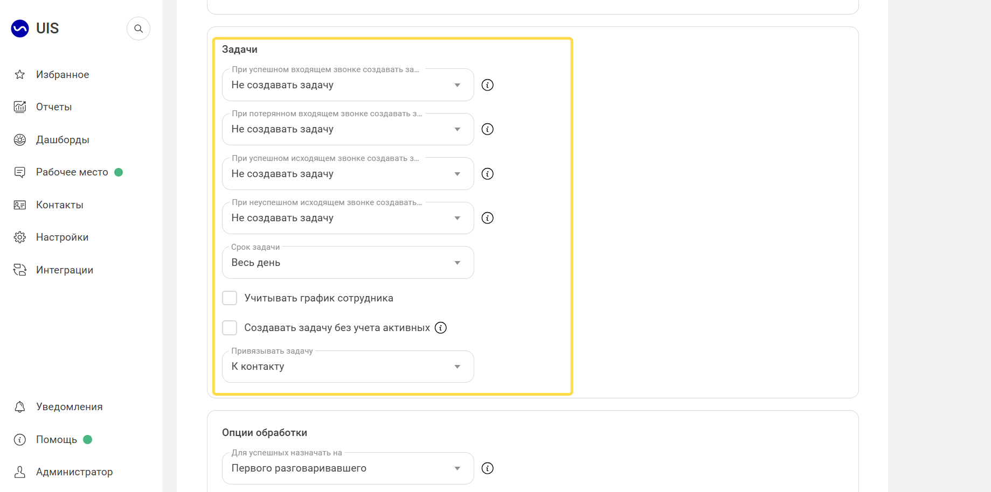Go to Избранное in sidebar
The width and height of the screenshot is (991, 492).
63,75
